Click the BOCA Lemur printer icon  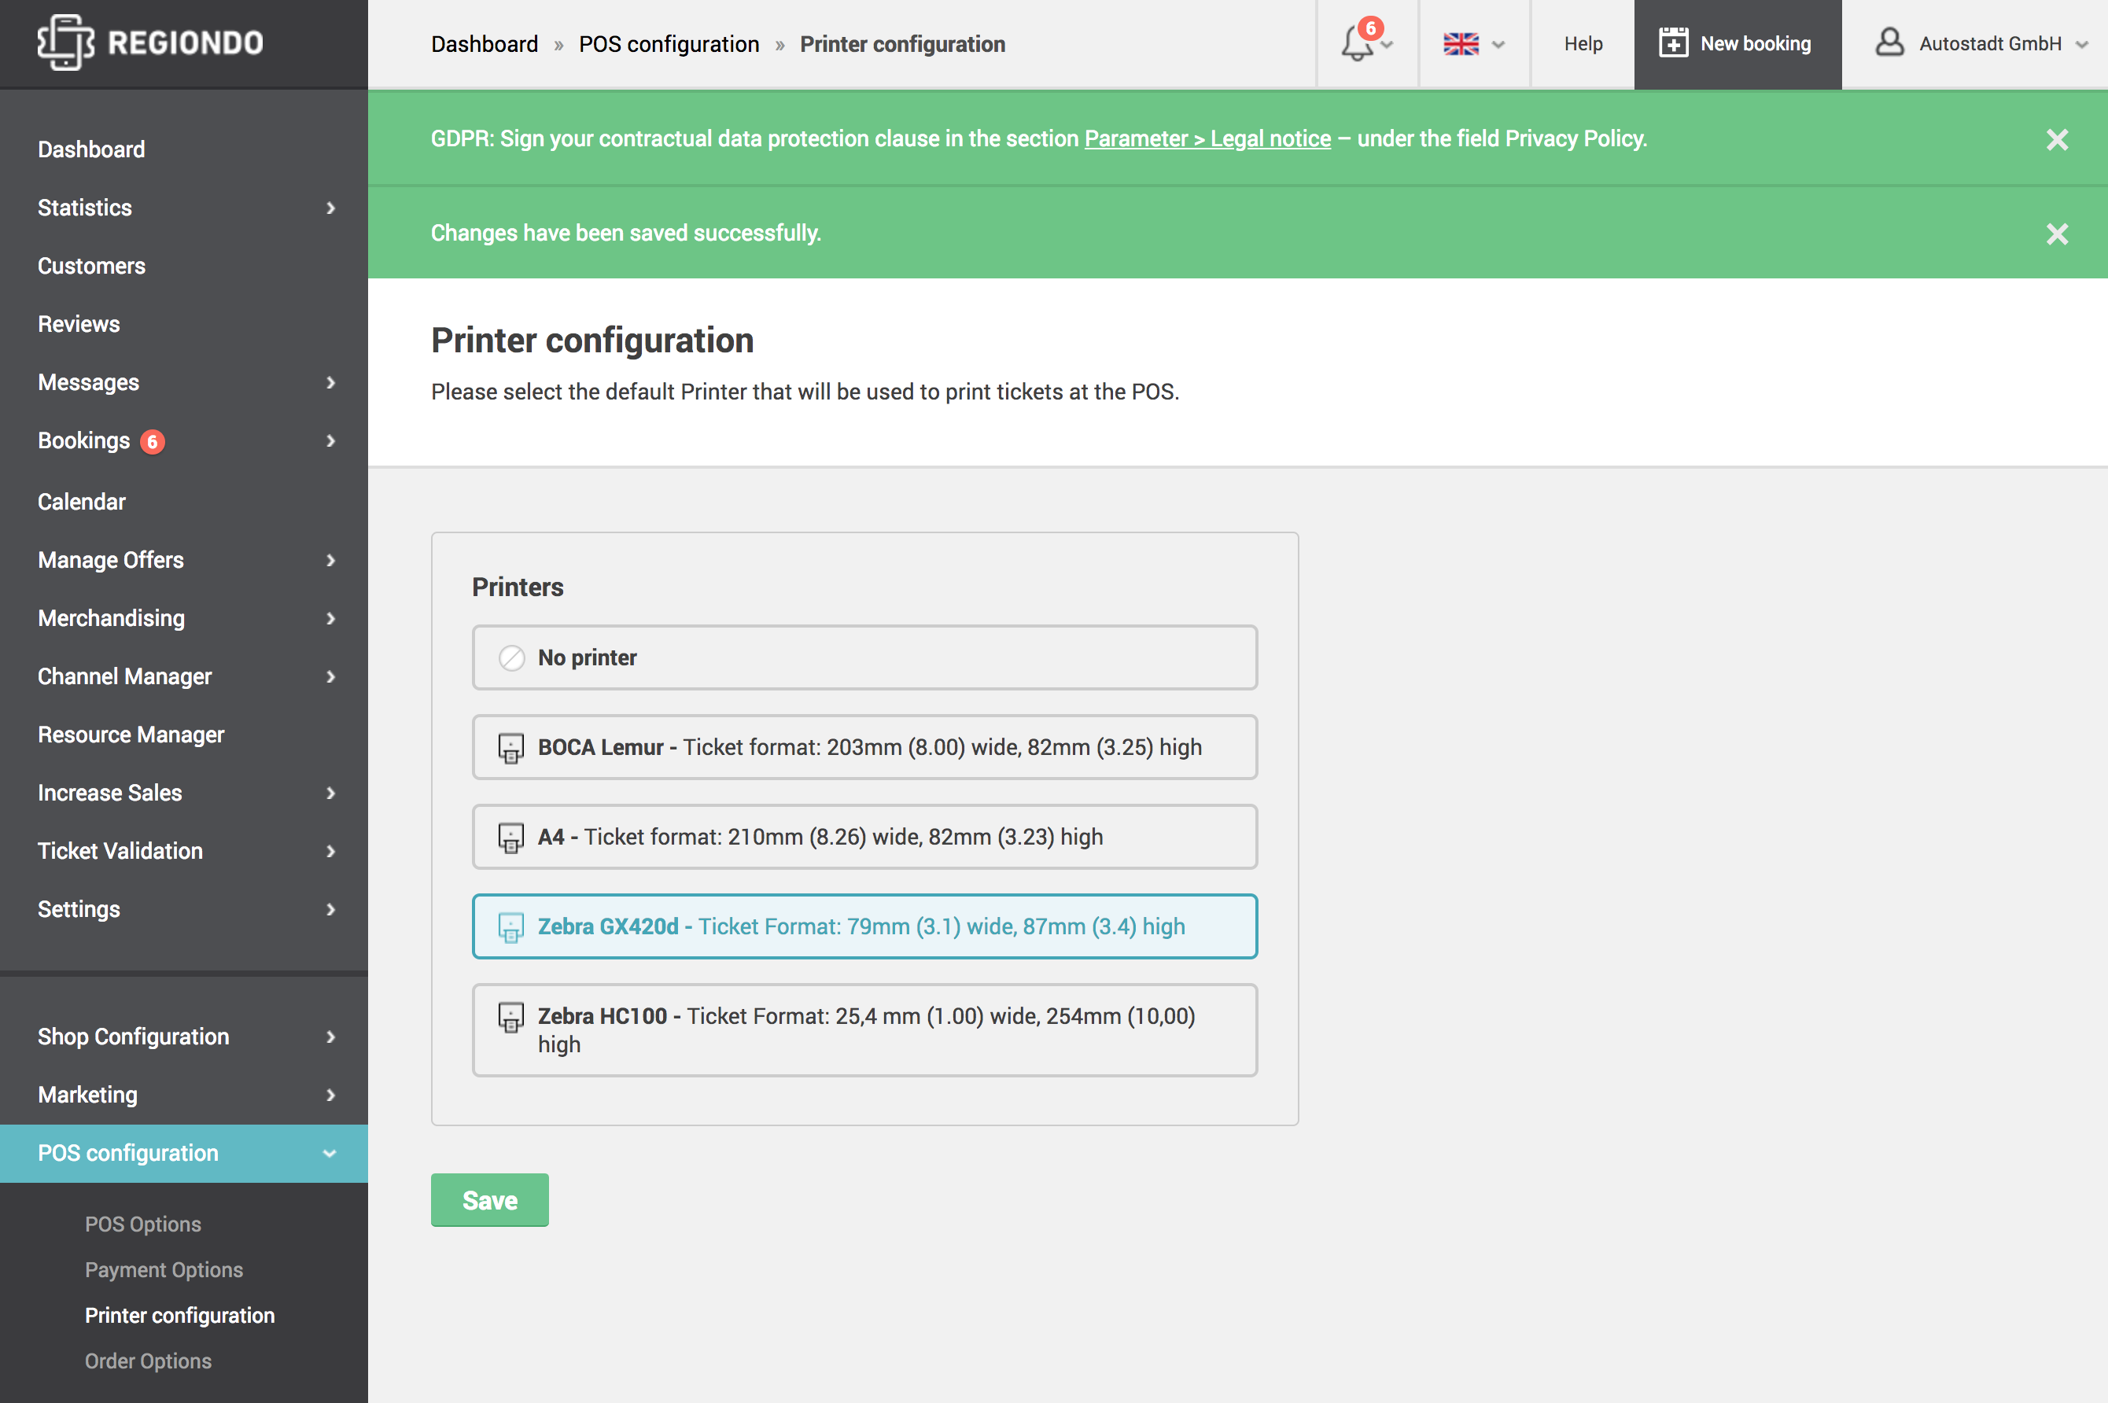pyautogui.click(x=511, y=748)
